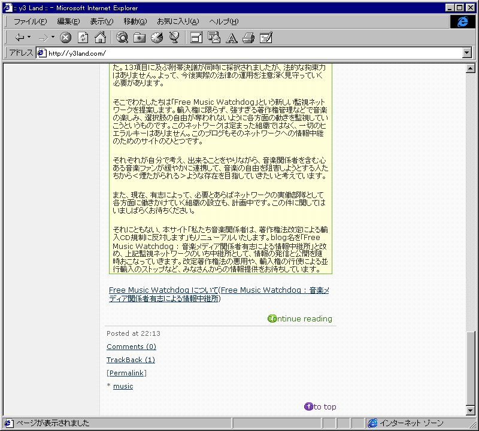
Task: Click the Internet Explorer logo throbber
Action: click(x=462, y=22)
